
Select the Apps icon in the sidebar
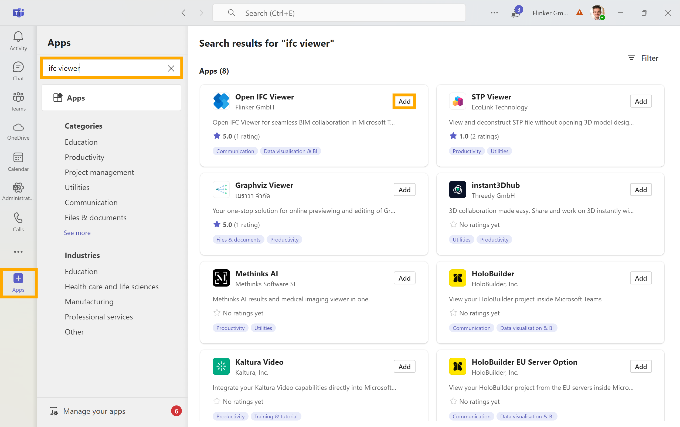pyautogui.click(x=18, y=283)
